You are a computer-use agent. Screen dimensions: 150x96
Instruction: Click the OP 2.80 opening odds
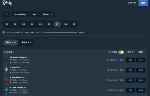pyautogui.click(x=110, y=60)
